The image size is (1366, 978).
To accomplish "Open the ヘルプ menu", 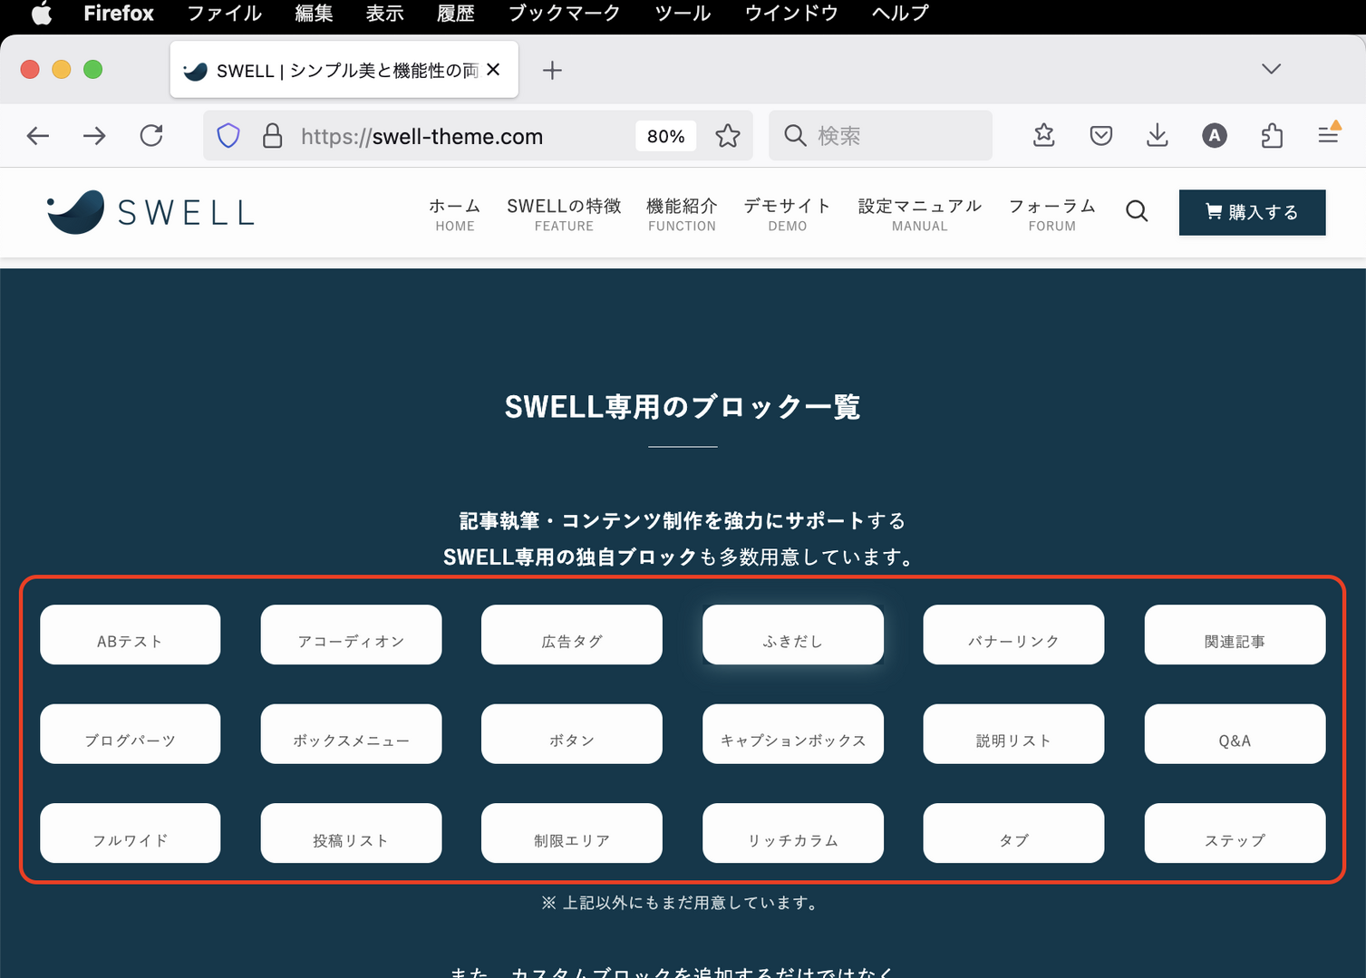I will (x=900, y=14).
